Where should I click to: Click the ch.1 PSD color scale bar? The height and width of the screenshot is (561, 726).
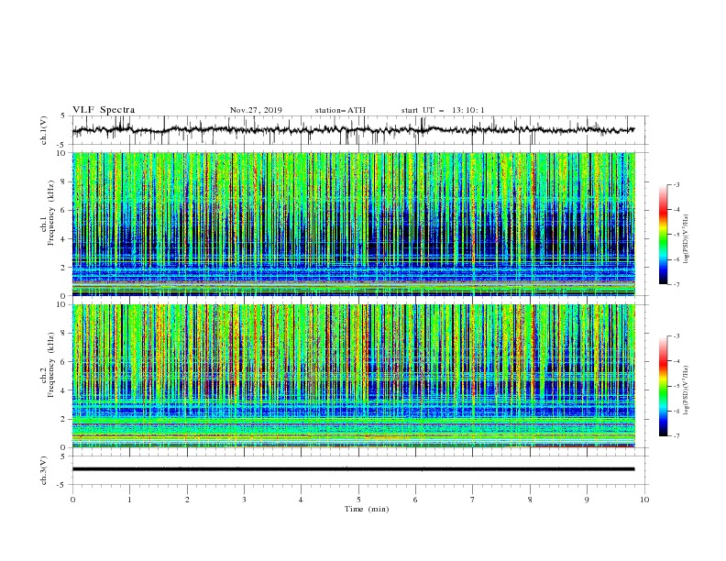point(664,235)
